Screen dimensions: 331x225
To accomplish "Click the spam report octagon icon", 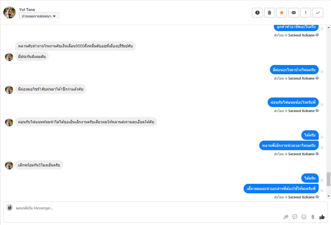I will coord(257,13).
